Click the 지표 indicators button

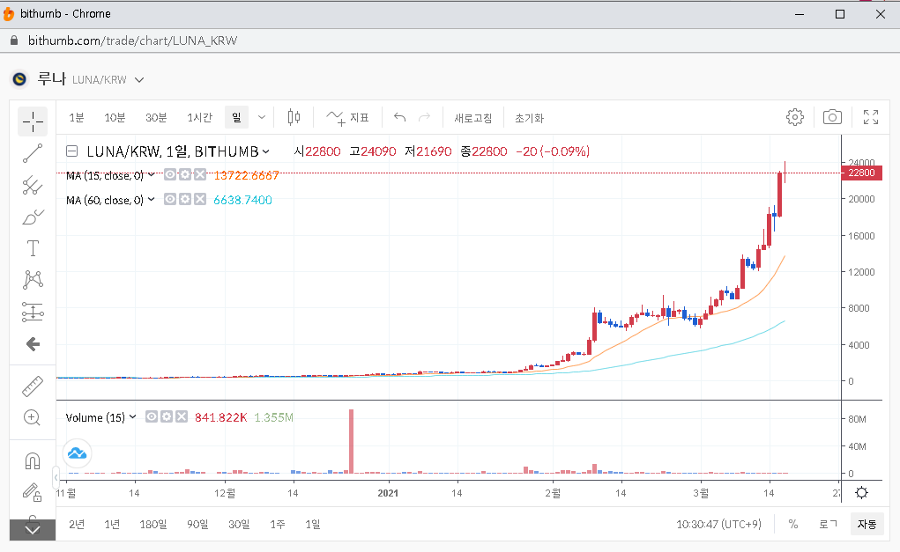(348, 117)
